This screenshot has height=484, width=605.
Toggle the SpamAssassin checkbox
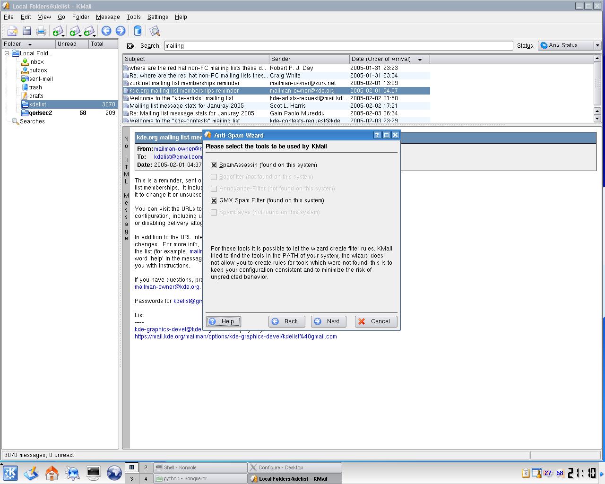point(214,165)
